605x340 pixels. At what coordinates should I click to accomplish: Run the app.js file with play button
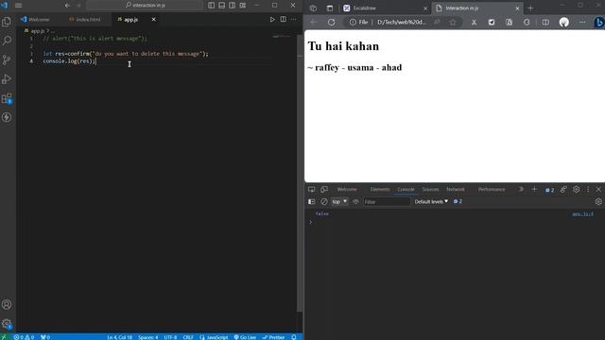click(272, 19)
